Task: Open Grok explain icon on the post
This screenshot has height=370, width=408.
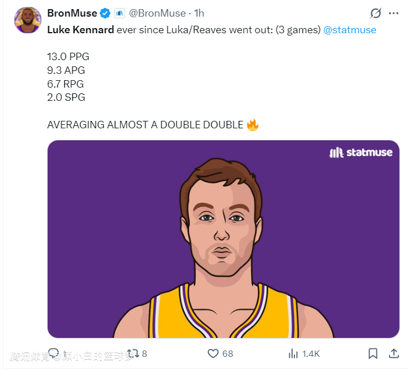Action: click(376, 13)
